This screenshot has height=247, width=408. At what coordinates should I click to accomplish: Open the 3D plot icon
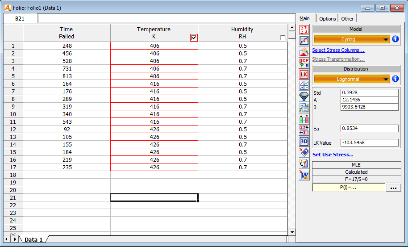pos(304,141)
